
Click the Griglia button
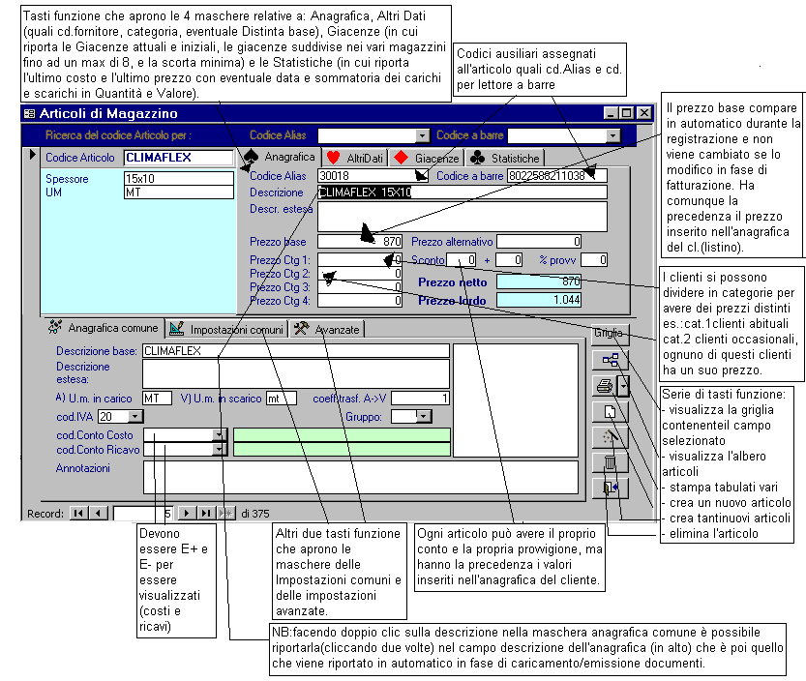point(611,334)
